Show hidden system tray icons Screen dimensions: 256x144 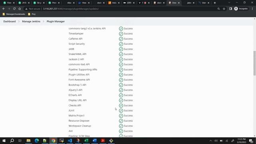coord(211,141)
